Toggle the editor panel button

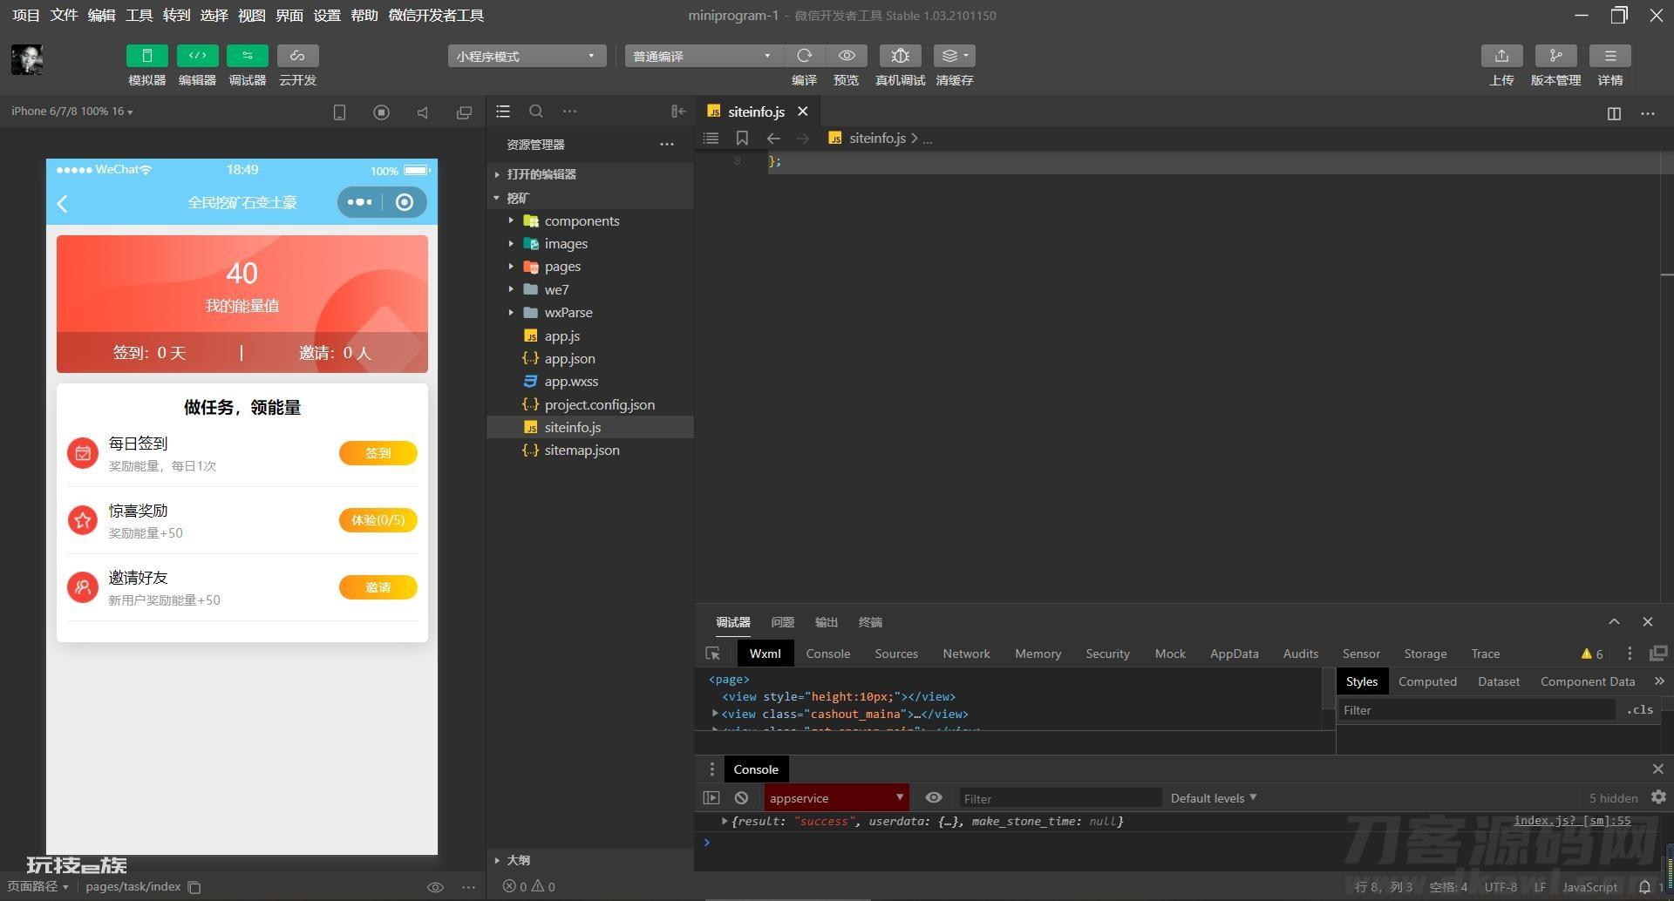pos(197,56)
